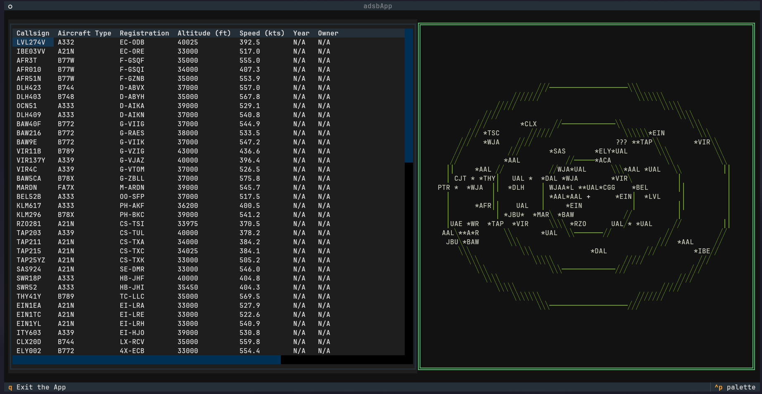
Task: Select callsign THY41Y row
Action: pos(209,296)
